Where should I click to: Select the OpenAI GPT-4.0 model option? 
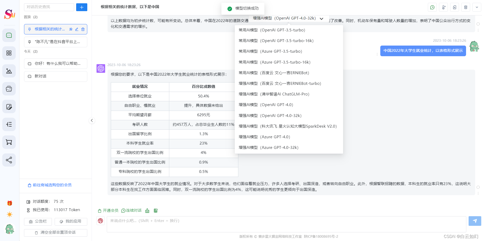click(289, 105)
